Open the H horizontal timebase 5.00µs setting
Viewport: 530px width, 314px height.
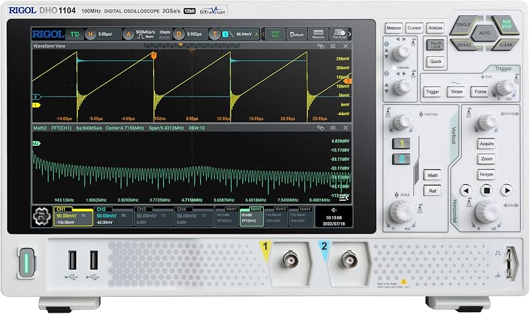coord(103,34)
